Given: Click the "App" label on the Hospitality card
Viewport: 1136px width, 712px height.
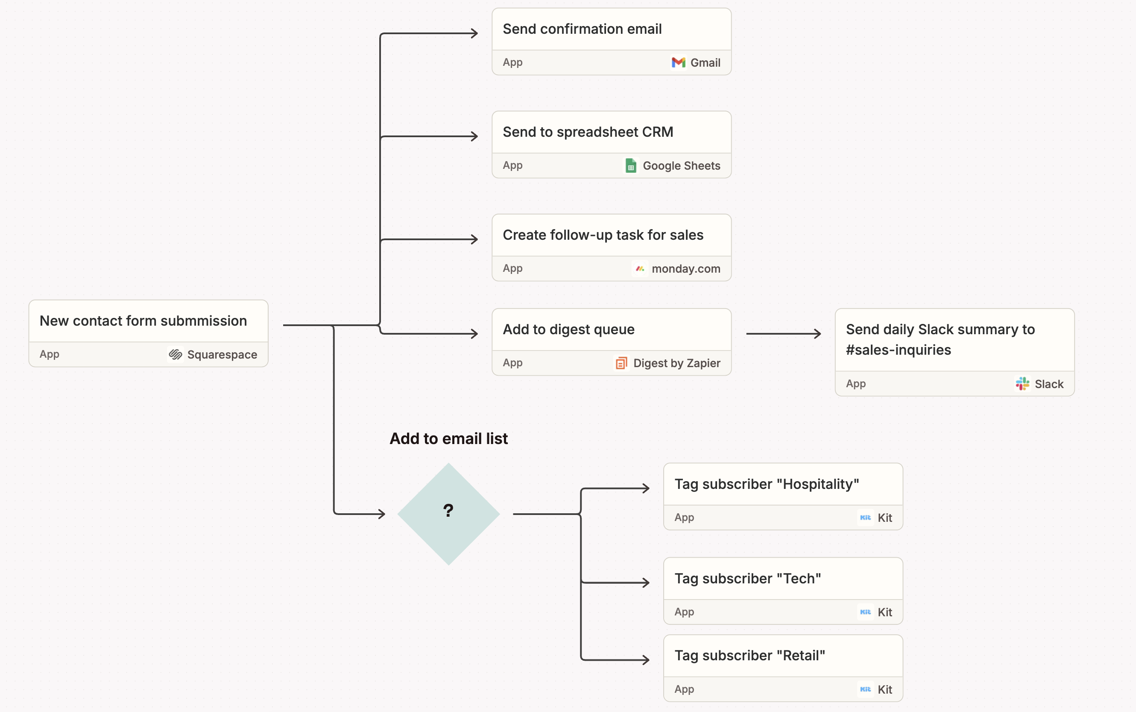Looking at the screenshot, I should pyautogui.click(x=684, y=517).
